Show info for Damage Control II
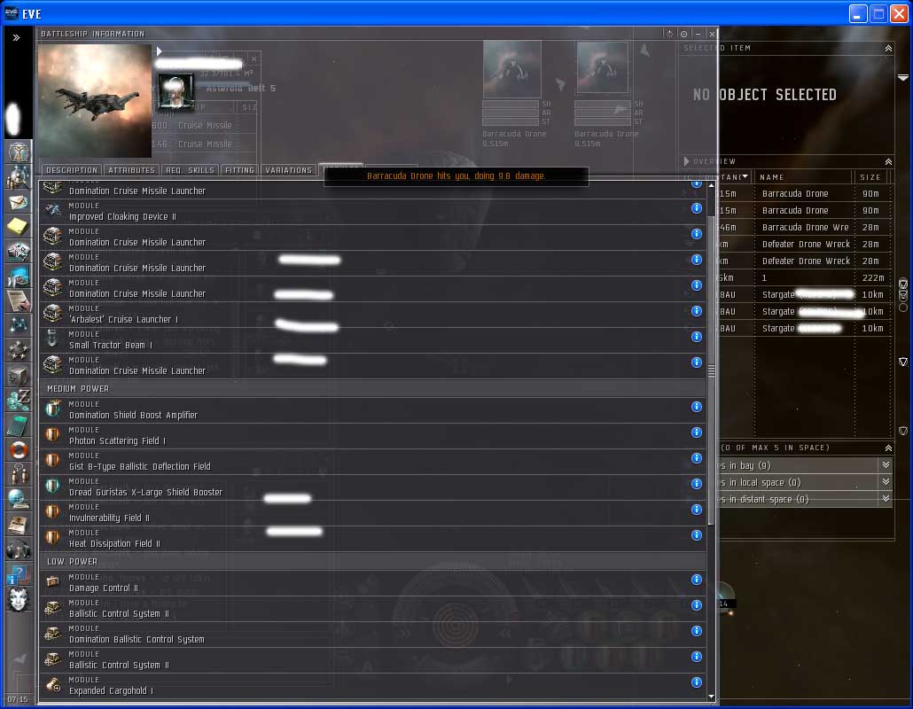This screenshot has height=709, width=913. pos(697,580)
